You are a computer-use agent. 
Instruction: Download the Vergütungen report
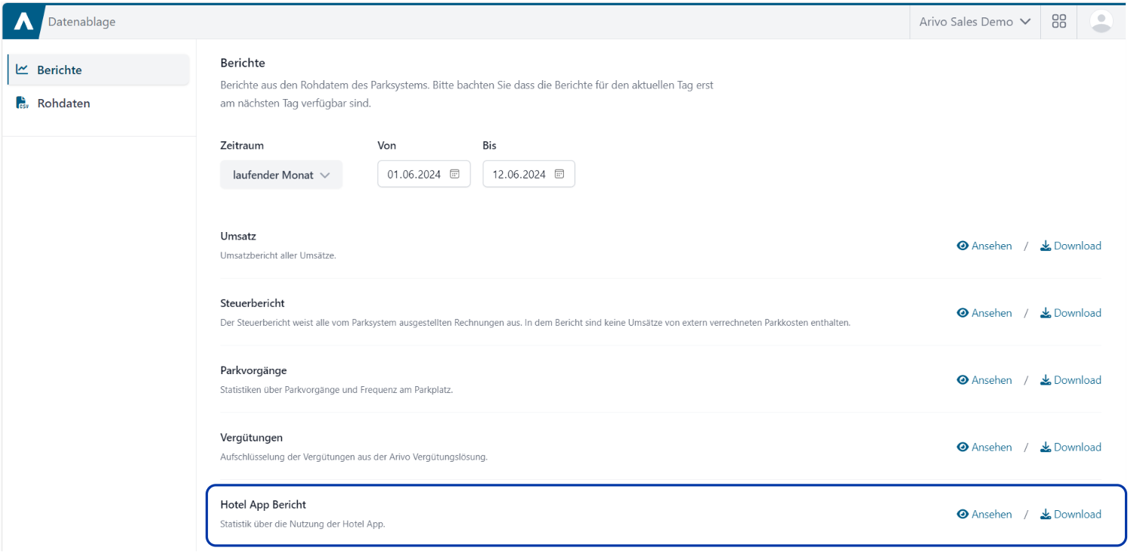[x=1070, y=447]
